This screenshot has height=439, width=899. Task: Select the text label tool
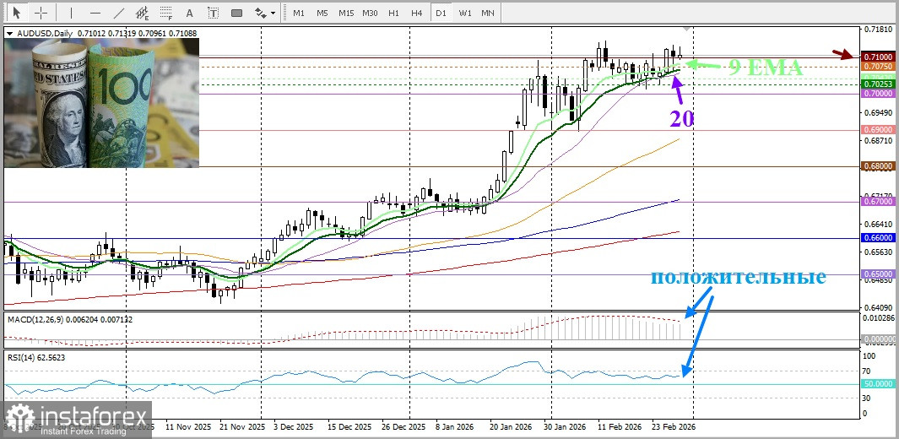tap(212, 13)
